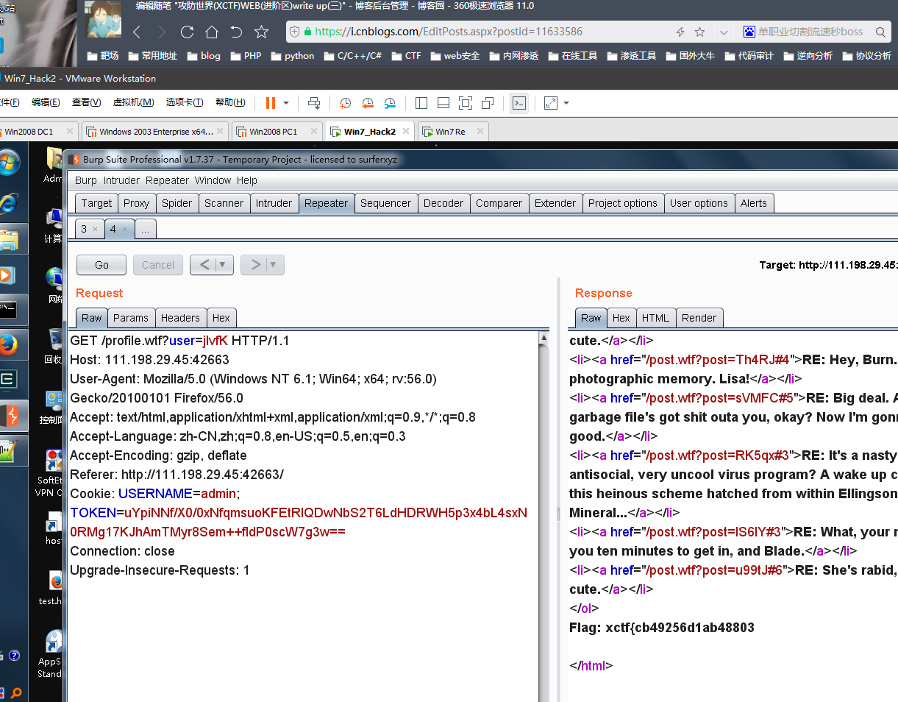Click the request pane scrollbar up arrow
The width and height of the screenshot is (898, 702).
(x=544, y=338)
